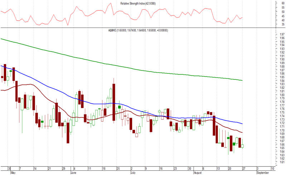Viewport: 286px width, 175px height.
Task: Click date label 10 on time axis
Action: pos(272,169)
